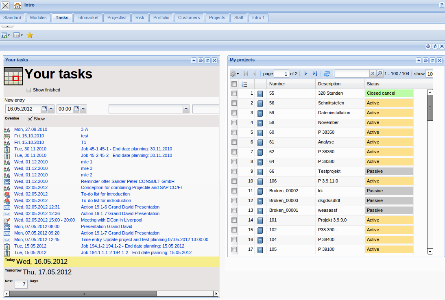Open the project icon for row 55
The width and height of the screenshot is (445, 300).
pyautogui.click(x=260, y=93)
